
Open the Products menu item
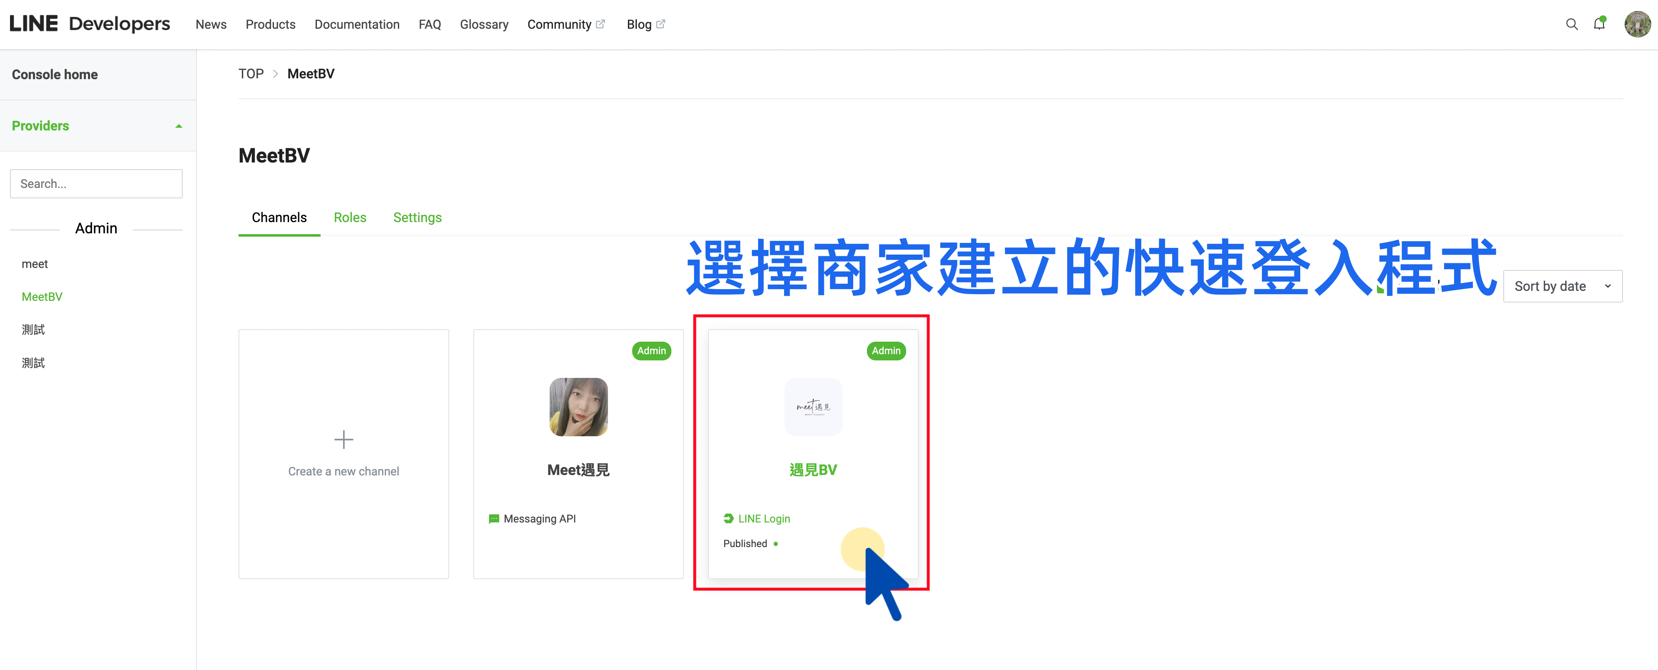270,25
